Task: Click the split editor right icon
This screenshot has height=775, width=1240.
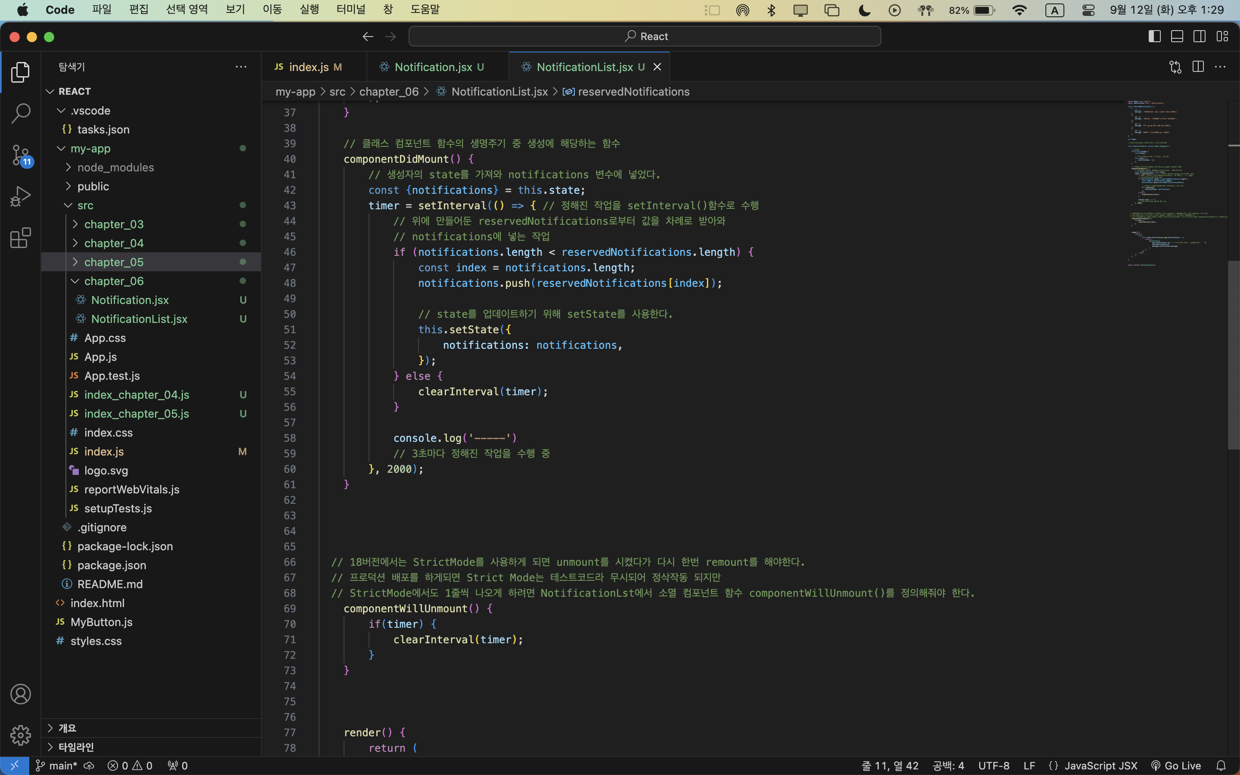Action: [1198, 67]
